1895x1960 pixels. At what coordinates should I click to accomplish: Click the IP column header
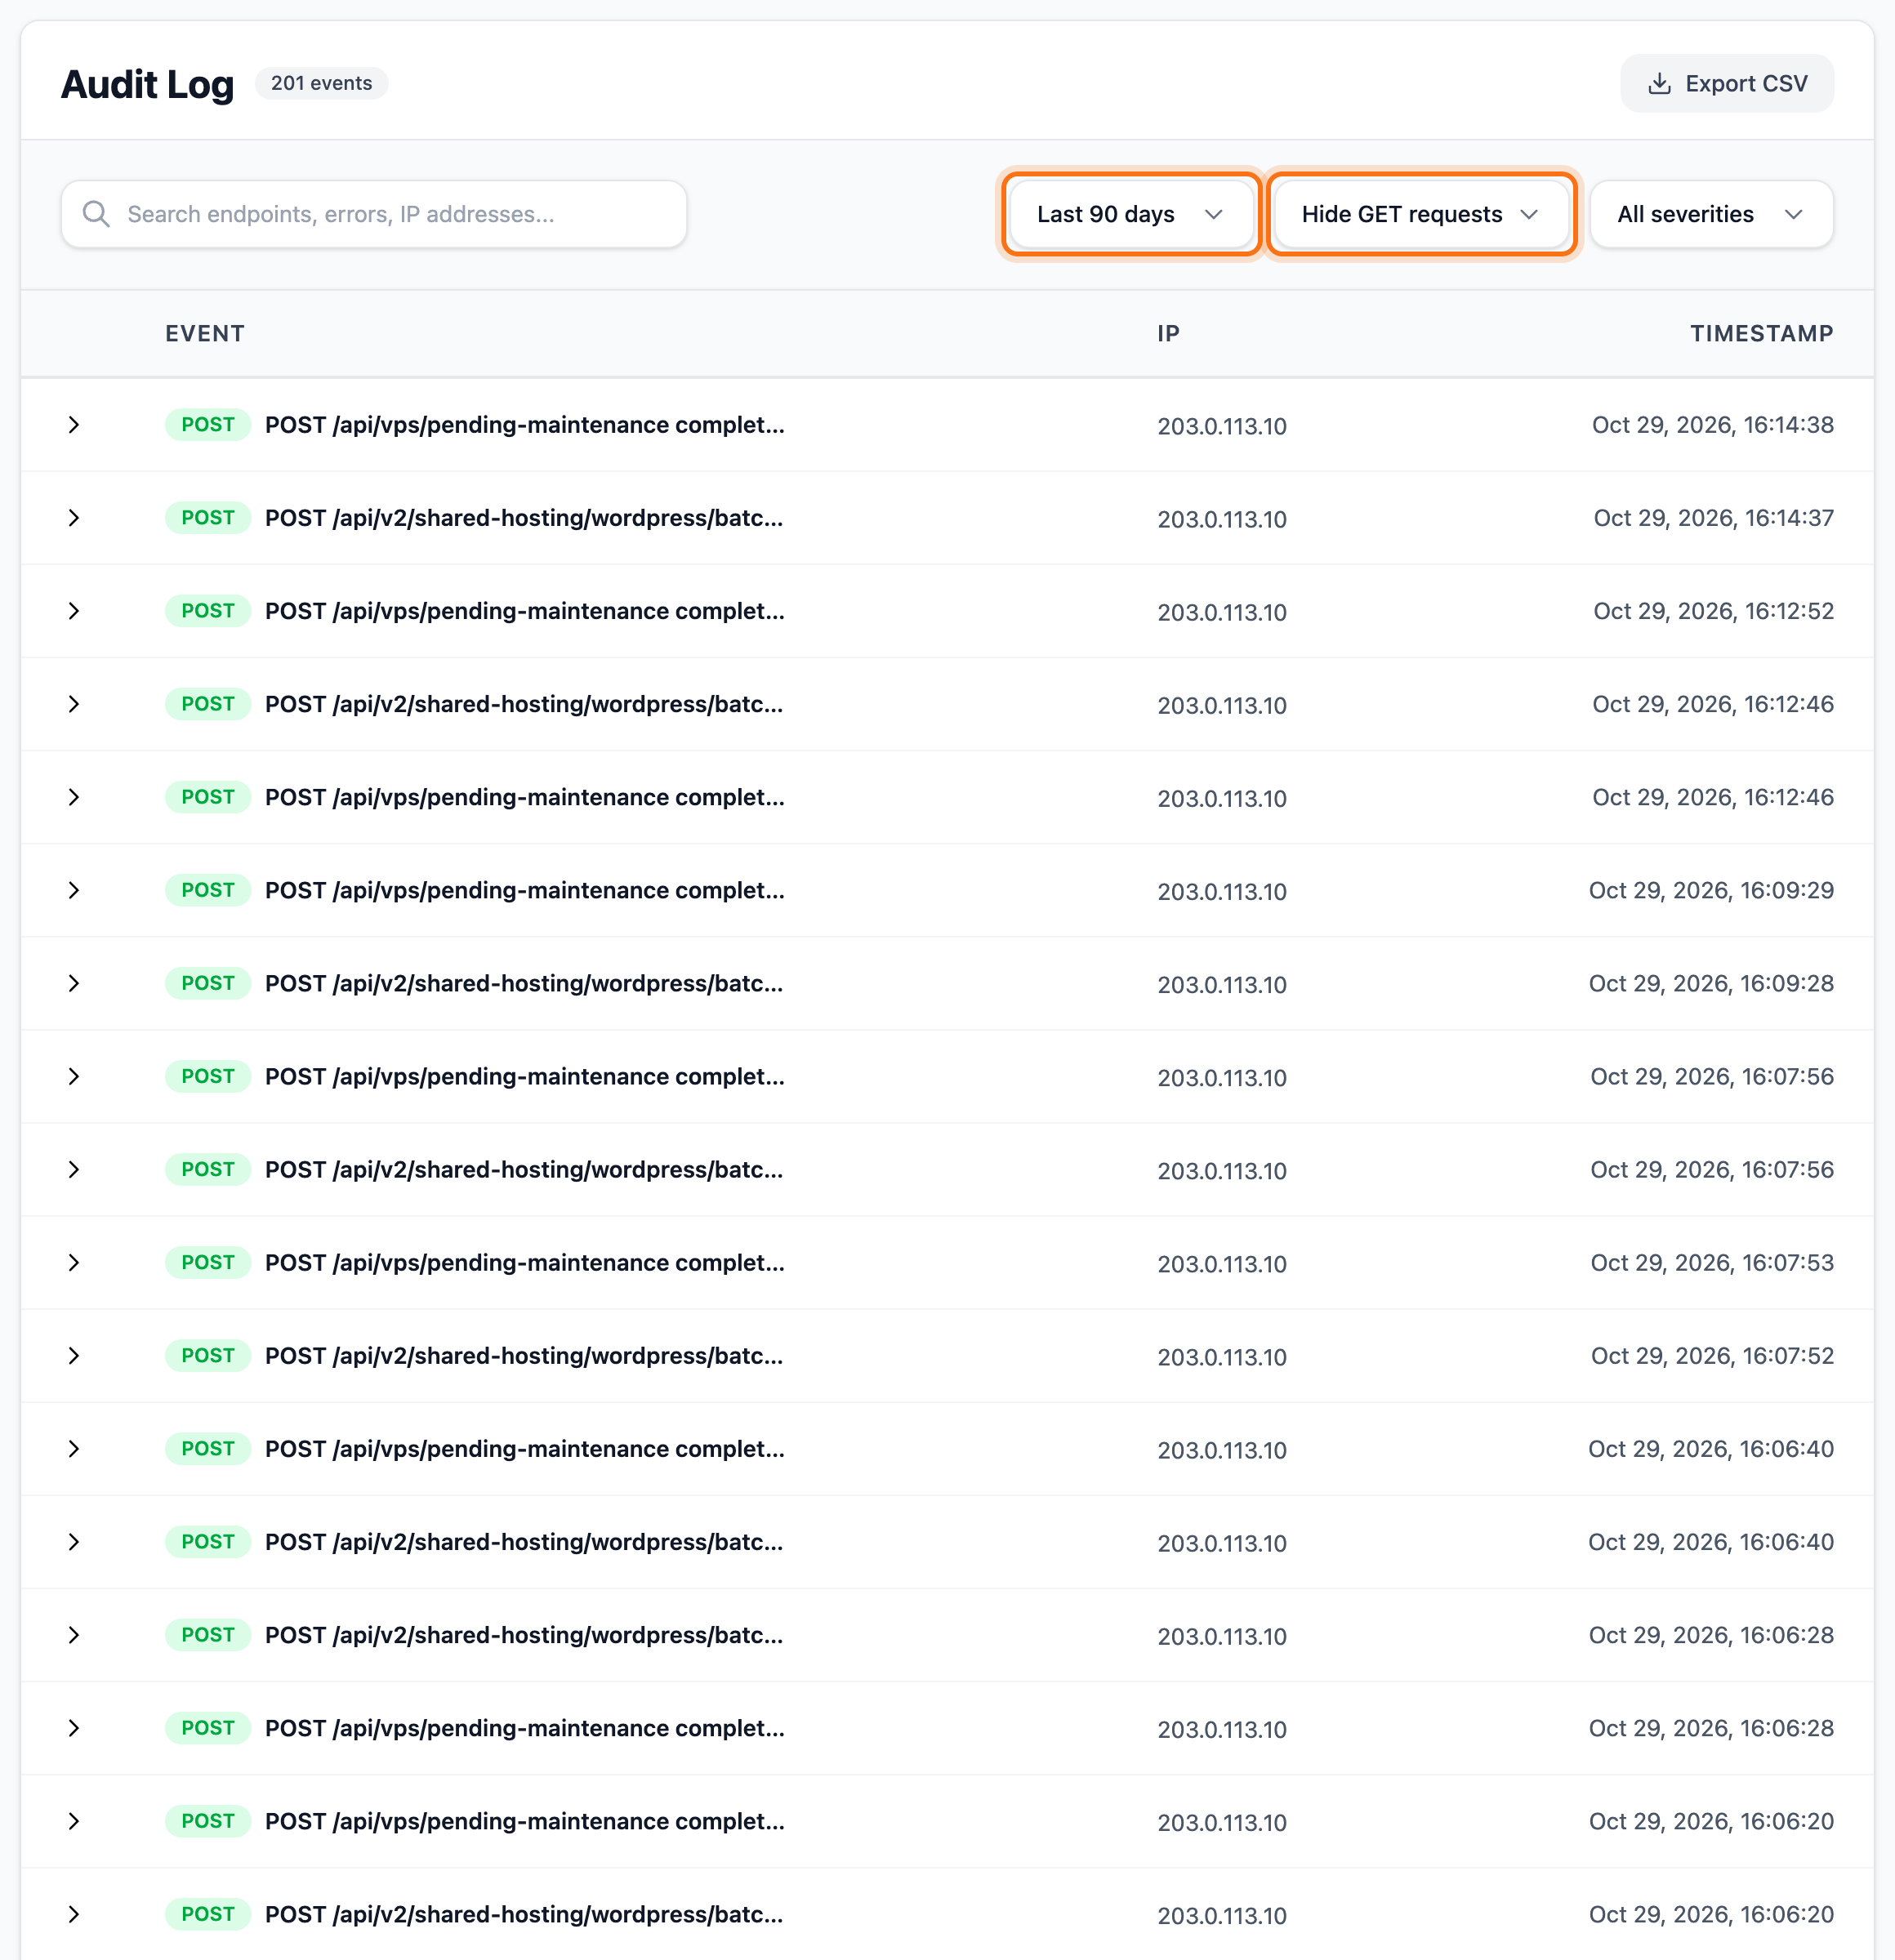click(x=1168, y=334)
